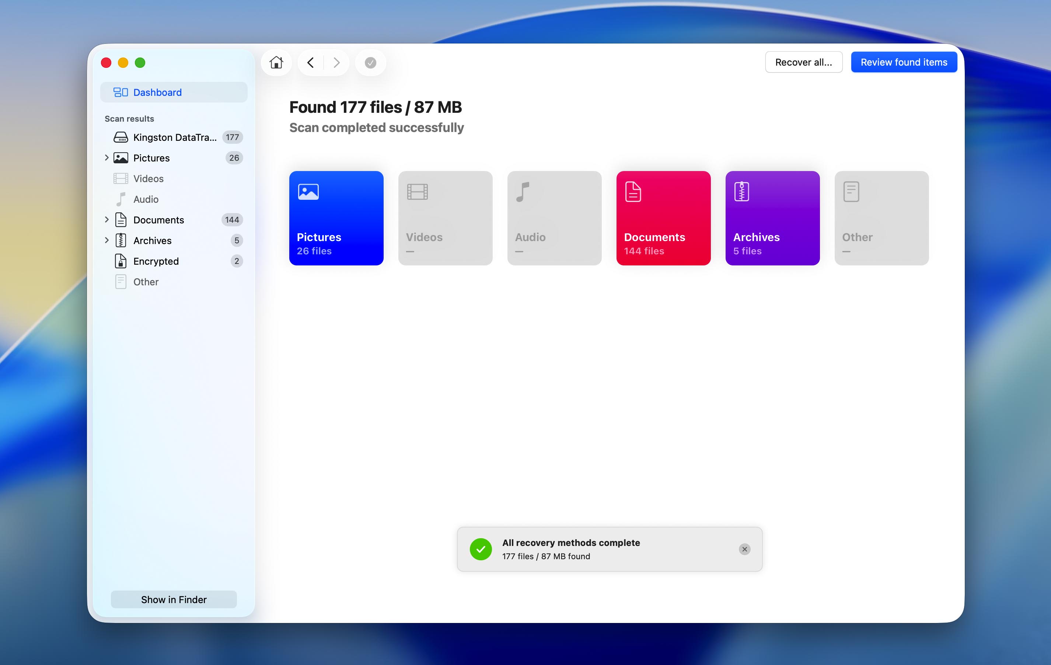This screenshot has width=1051, height=665.
Task: Select Audio in the sidebar
Action: click(x=174, y=199)
